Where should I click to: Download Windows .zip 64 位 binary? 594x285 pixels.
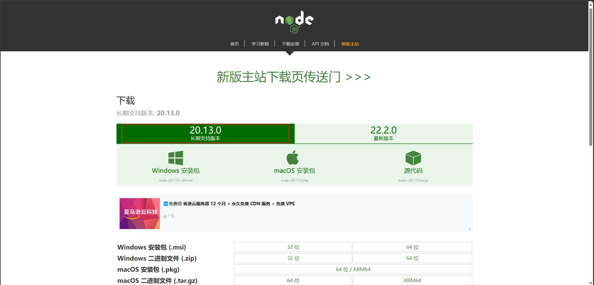pos(412,258)
